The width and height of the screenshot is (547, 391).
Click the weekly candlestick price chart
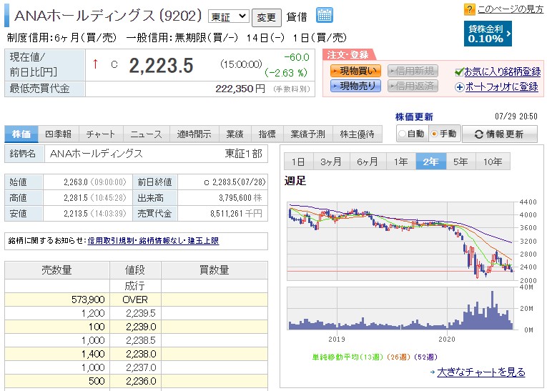click(400, 241)
